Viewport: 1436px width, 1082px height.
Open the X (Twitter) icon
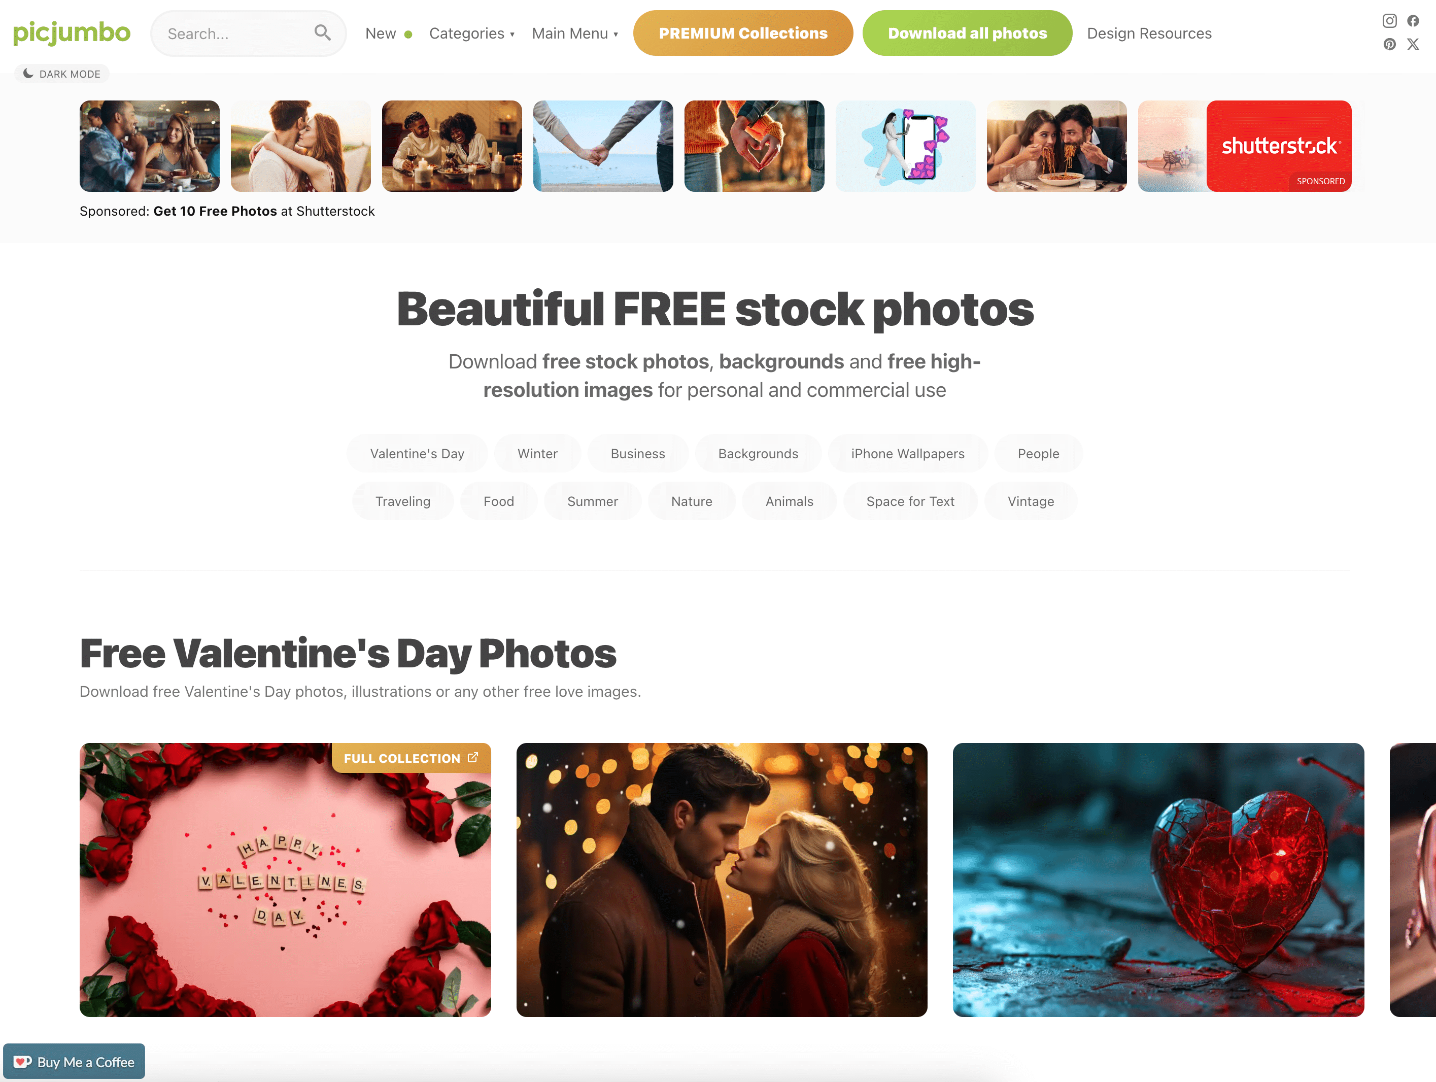pos(1413,44)
